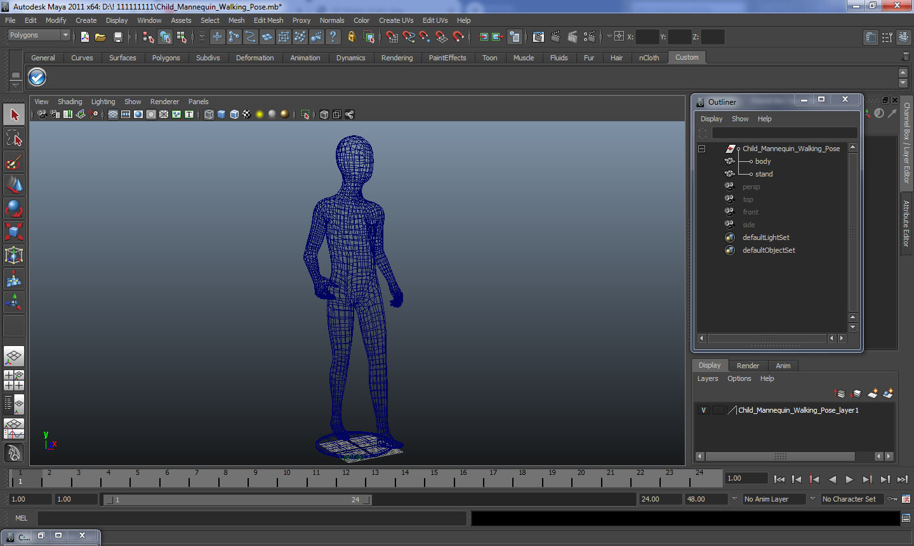Click the lock selection icon
The width and height of the screenshot is (914, 546).
[351, 37]
